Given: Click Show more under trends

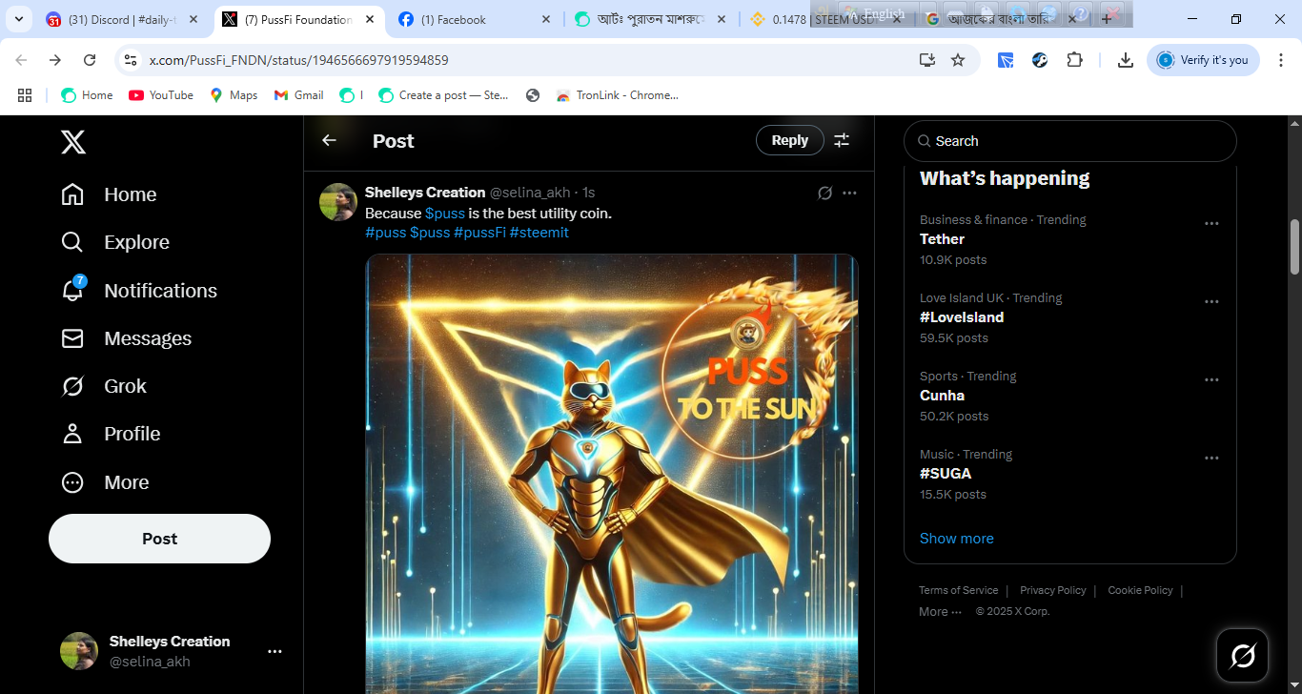Looking at the screenshot, I should pos(956,539).
